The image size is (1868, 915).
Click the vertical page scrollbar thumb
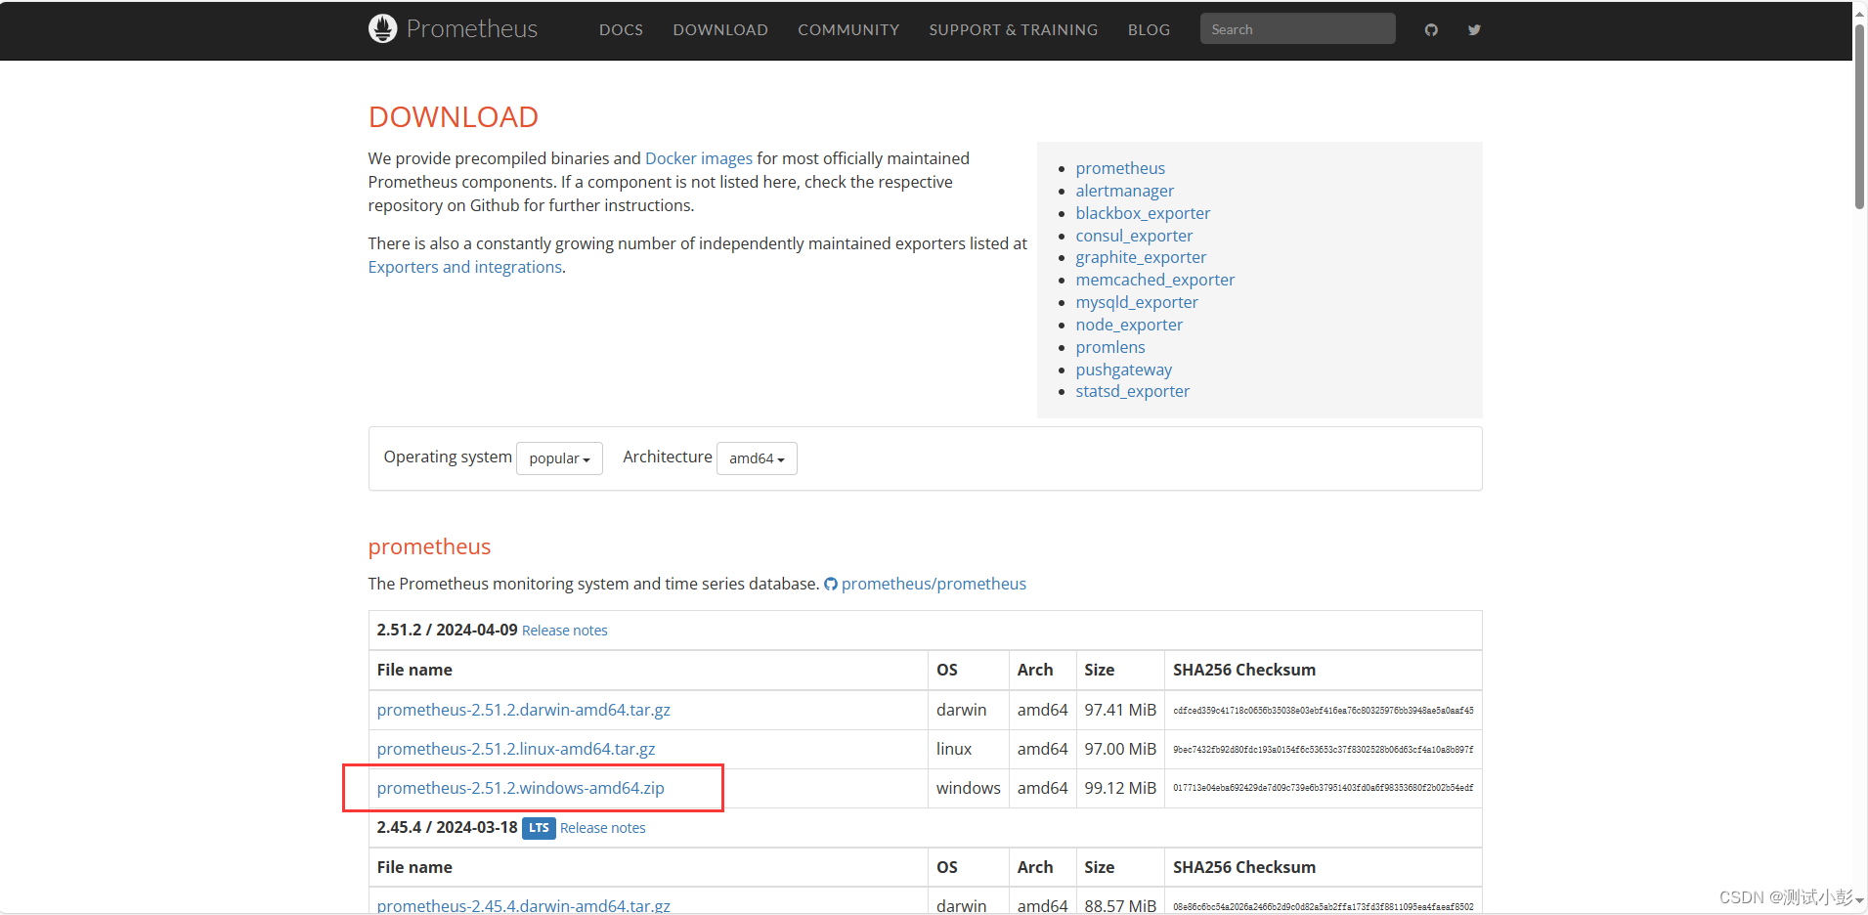pyautogui.click(x=1859, y=115)
